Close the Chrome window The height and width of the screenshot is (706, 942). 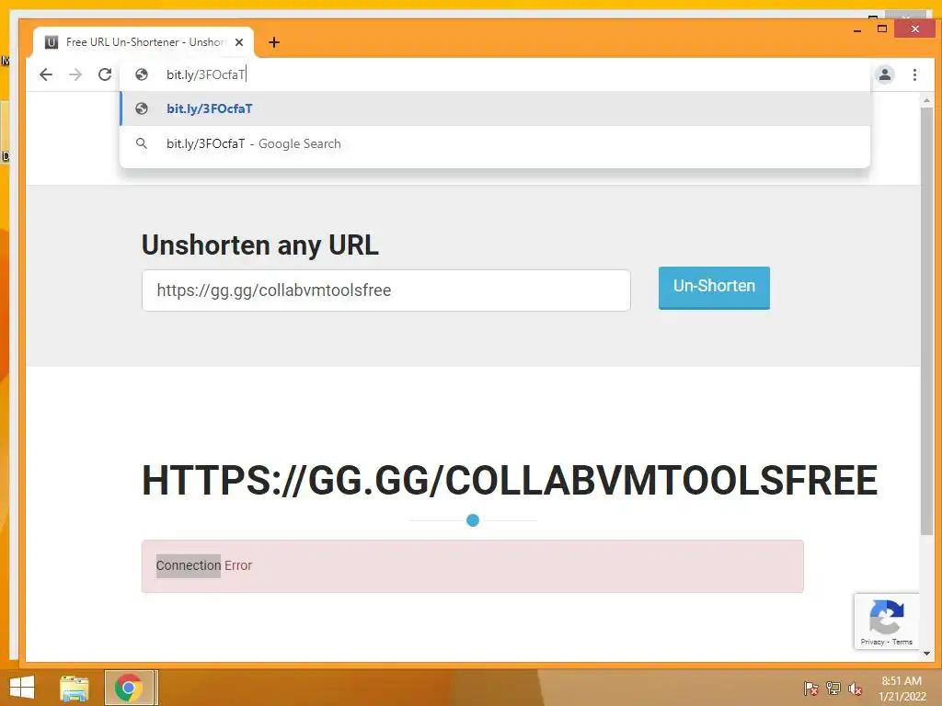click(915, 28)
